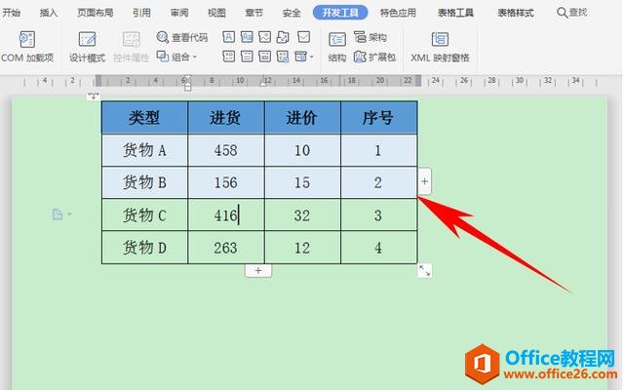The width and height of the screenshot is (624, 391).
Task: Insert date picker content control
Action: pyautogui.click(x=264, y=57)
